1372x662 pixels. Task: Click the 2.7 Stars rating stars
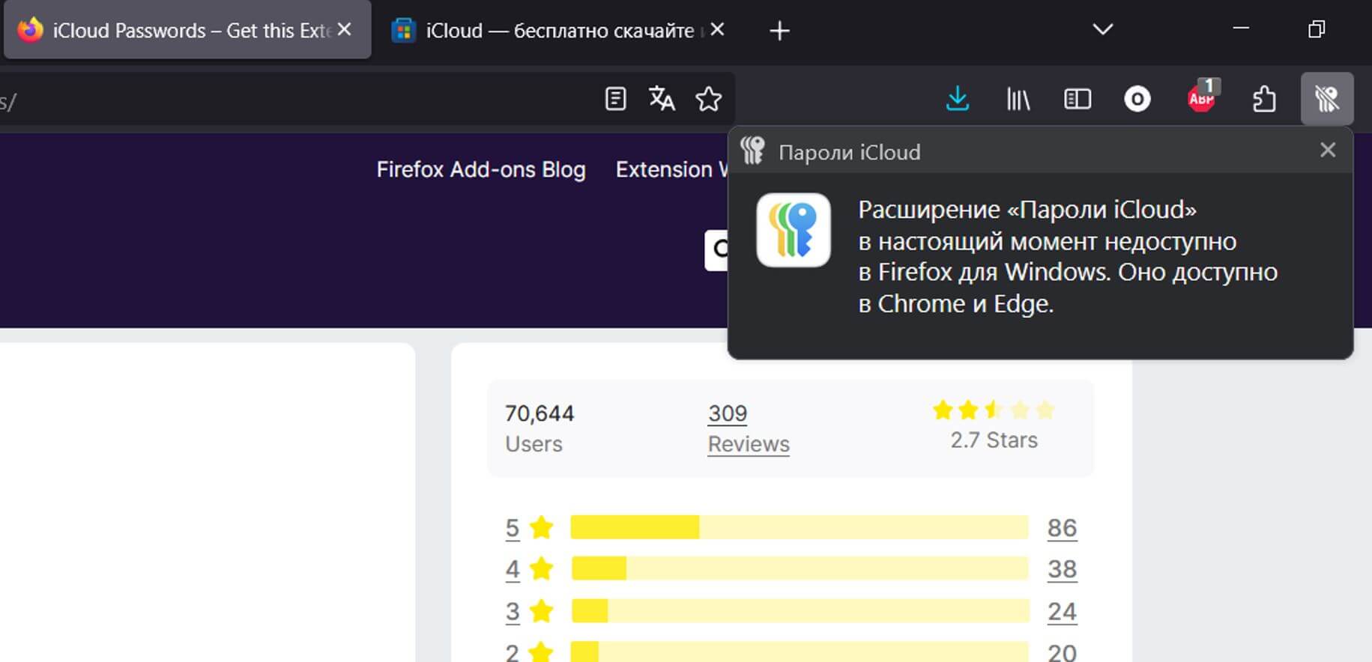coord(994,410)
